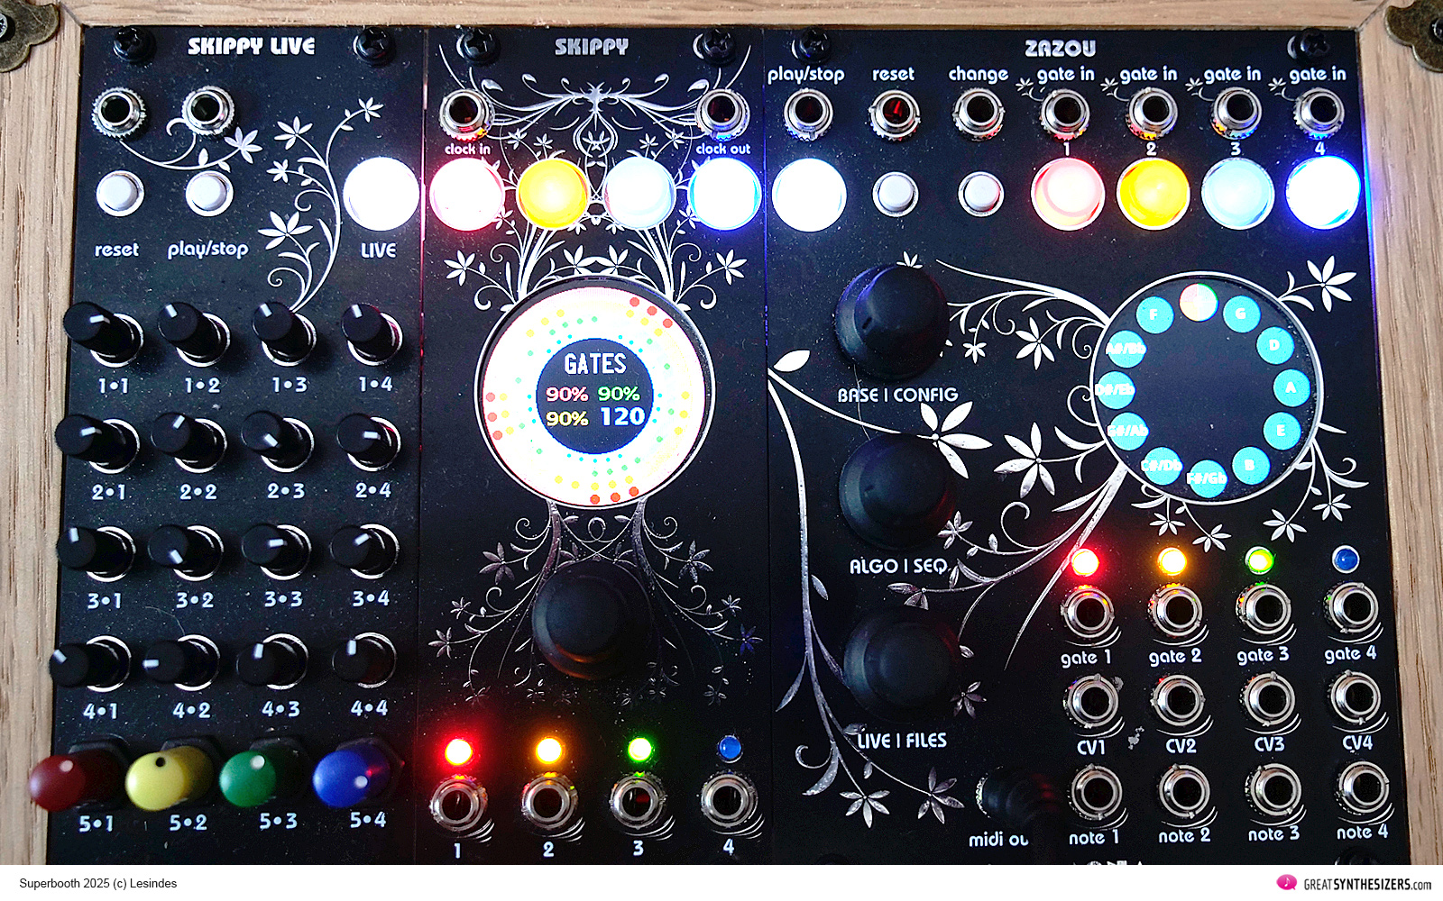Viewport: 1443px width, 901px height.
Task: Select note D on the Zazou circle
Action: pos(1274,345)
